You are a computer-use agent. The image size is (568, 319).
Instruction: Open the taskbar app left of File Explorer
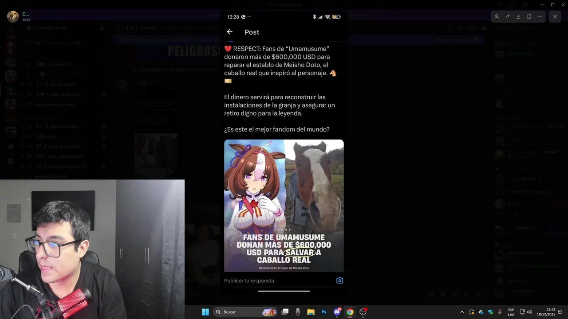[x=298, y=312]
